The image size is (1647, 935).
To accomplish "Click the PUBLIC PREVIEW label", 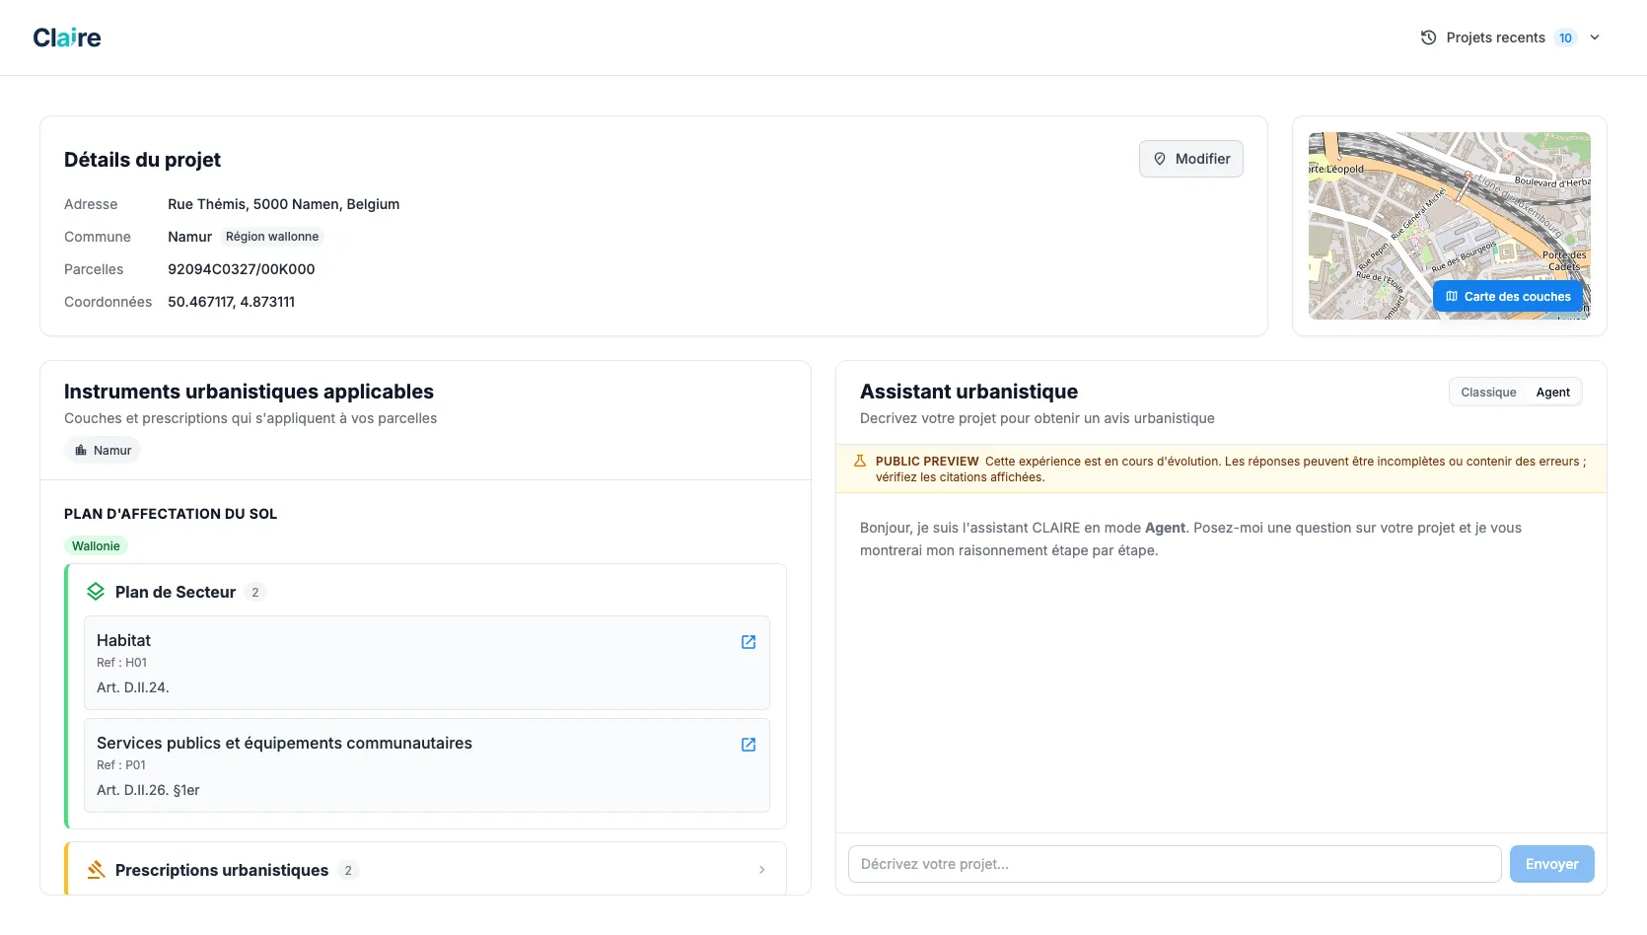I will 927,461.
